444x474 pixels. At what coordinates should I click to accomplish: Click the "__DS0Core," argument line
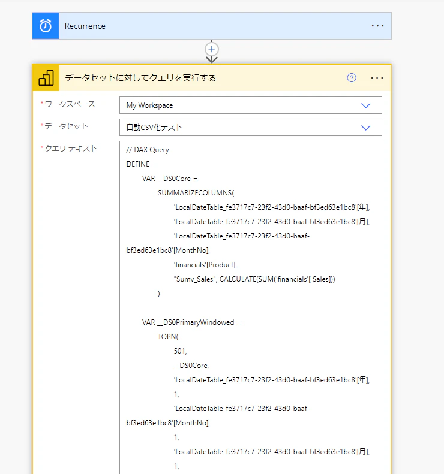[x=191, y=366]
